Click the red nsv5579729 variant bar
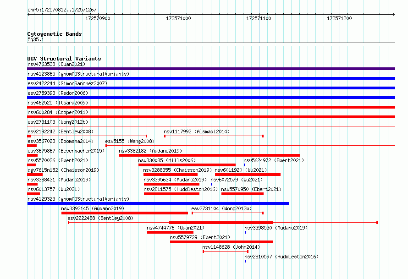This screenshot has height=279, width=408. (x=222, y=242)
